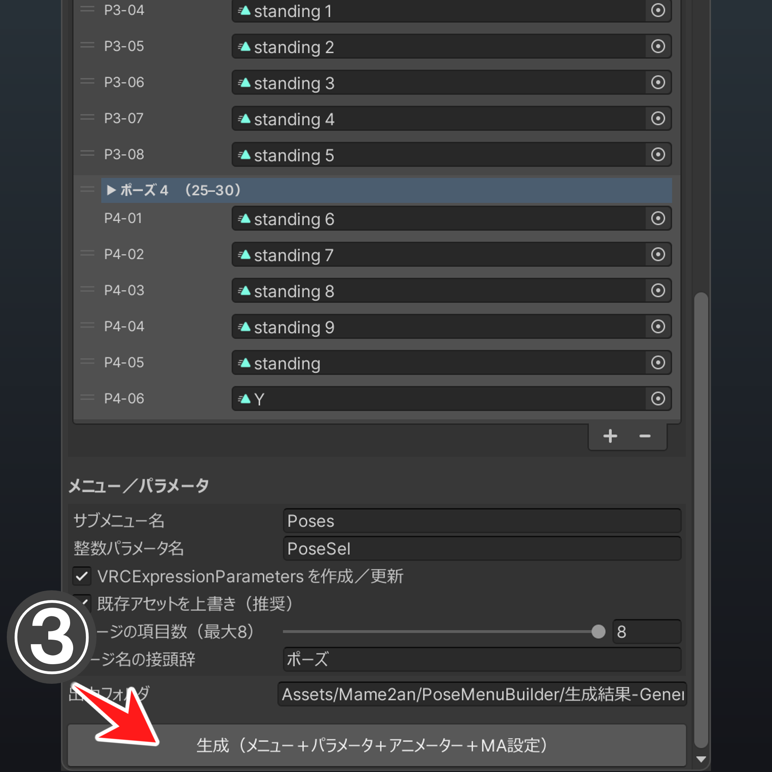Add a new list entry with the plus button
This screenshot has width=772, height=772.
[x=610, y=436]
